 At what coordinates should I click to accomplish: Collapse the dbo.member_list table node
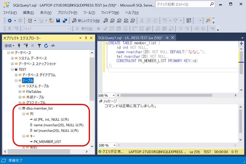tap(20, 108)
